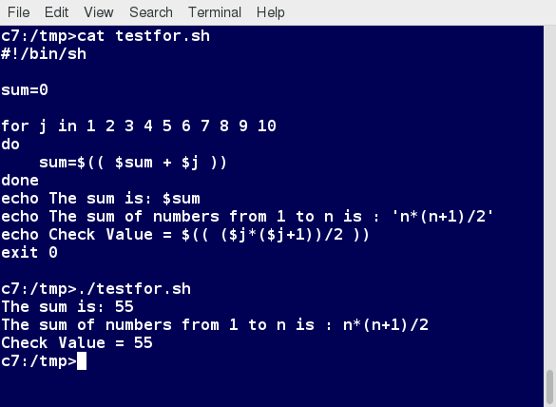Open the Terminal menu

pyautogui.click(x=215, y=12)
